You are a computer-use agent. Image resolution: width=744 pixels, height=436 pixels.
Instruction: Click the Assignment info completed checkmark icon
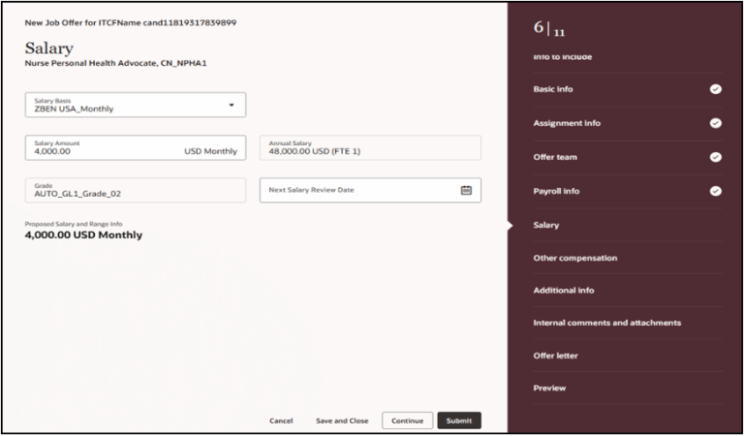(x=715, y=123)
